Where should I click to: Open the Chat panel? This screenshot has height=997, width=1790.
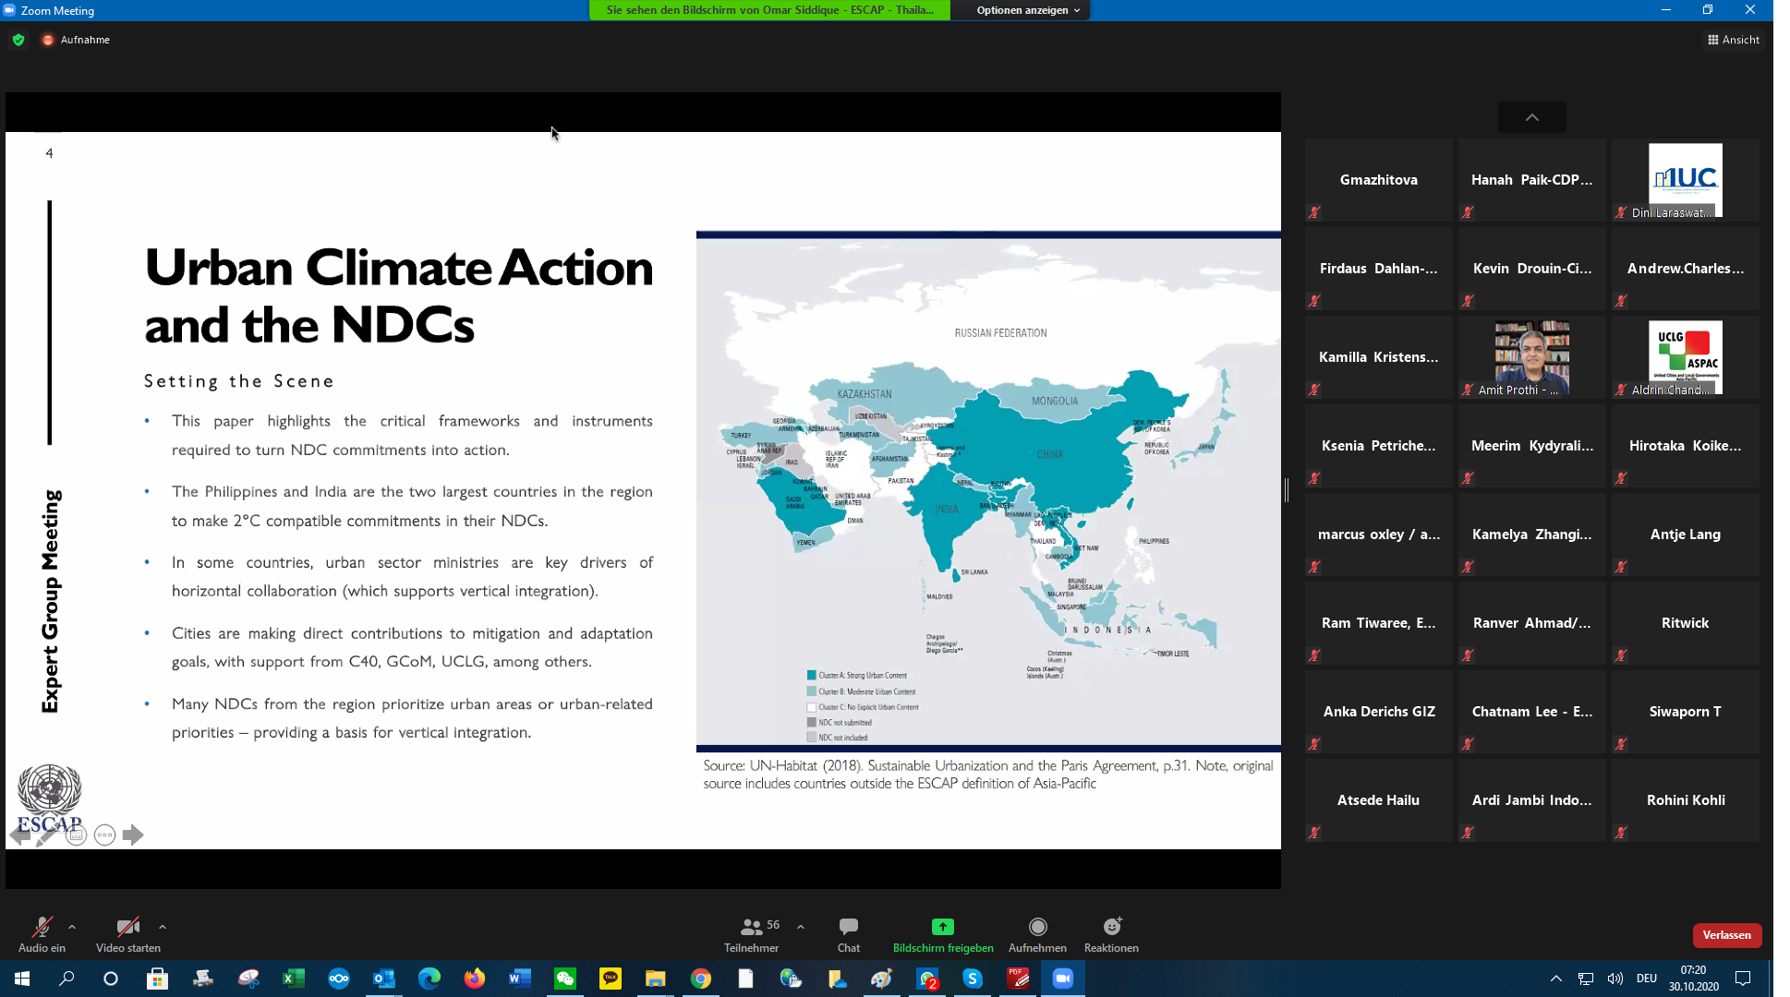(x=848, y=933)
